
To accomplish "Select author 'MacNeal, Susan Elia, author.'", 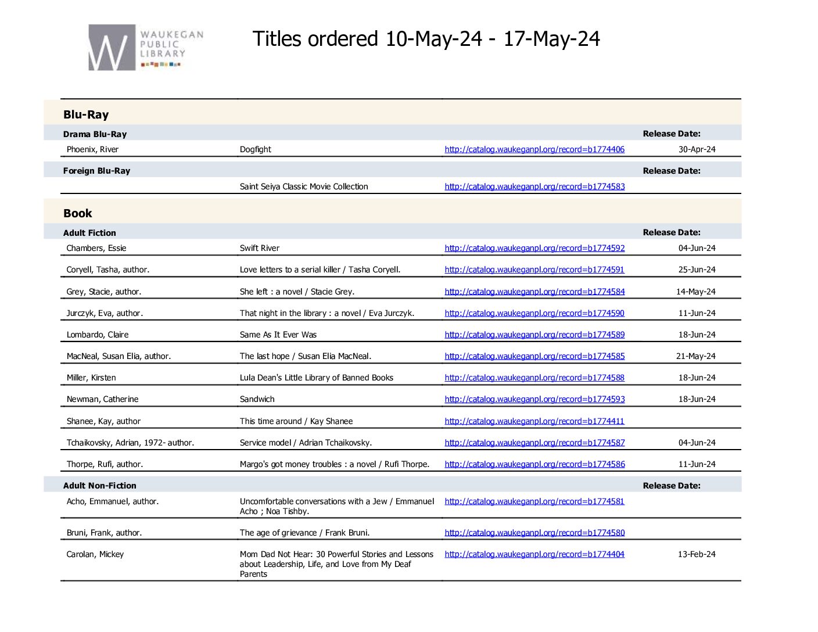I will [119, 356].
